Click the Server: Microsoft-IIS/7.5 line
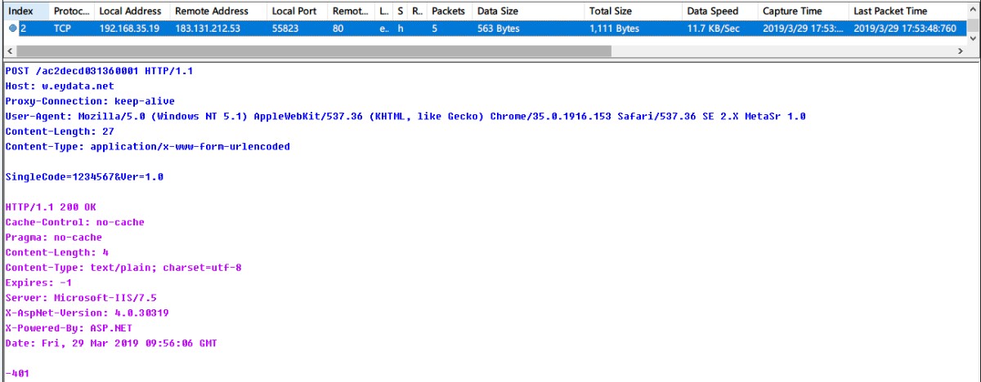 pos(81,299)
